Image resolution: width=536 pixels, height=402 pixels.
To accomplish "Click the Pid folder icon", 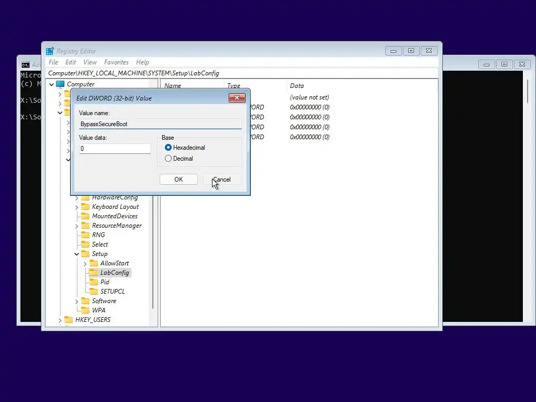I will point(94,282).
